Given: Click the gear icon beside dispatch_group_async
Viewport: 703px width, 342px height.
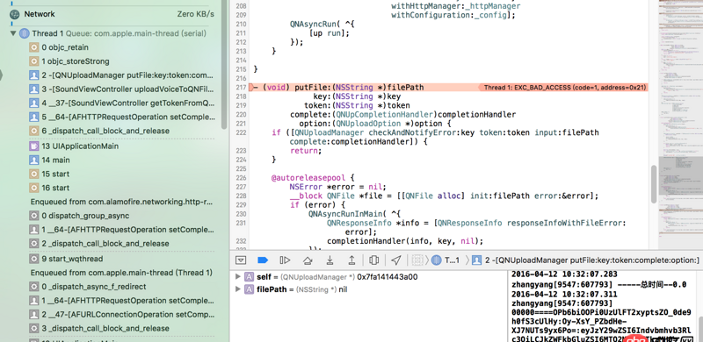Looking at the screenshot, I should 33,216.
